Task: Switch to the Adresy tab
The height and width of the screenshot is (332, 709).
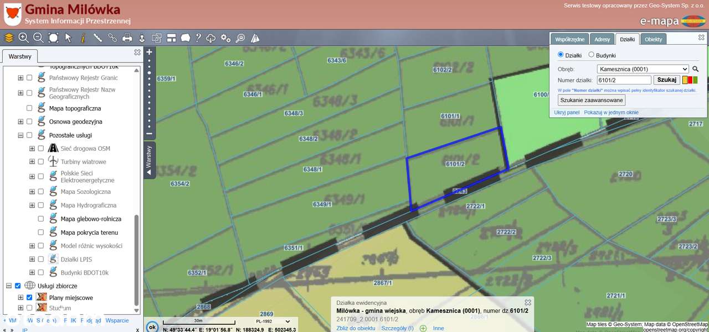Action: (602, 39)
